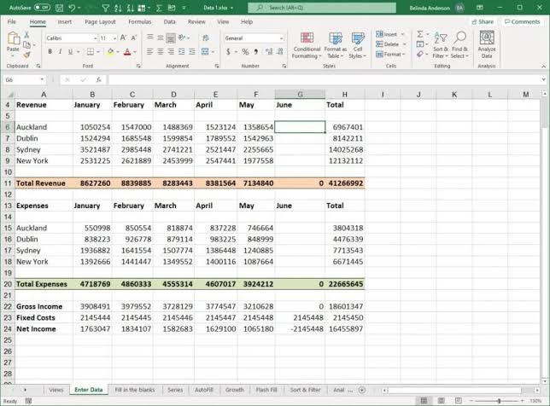This screenshot has height=406, width=550.
Task: Open the Borders dropdown arrow
Action: (x=98, y=52)
